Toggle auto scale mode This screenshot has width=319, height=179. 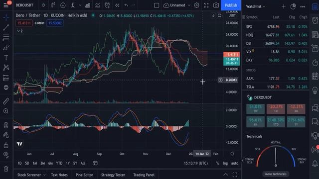pyautogui.click(x=235, y=163)
